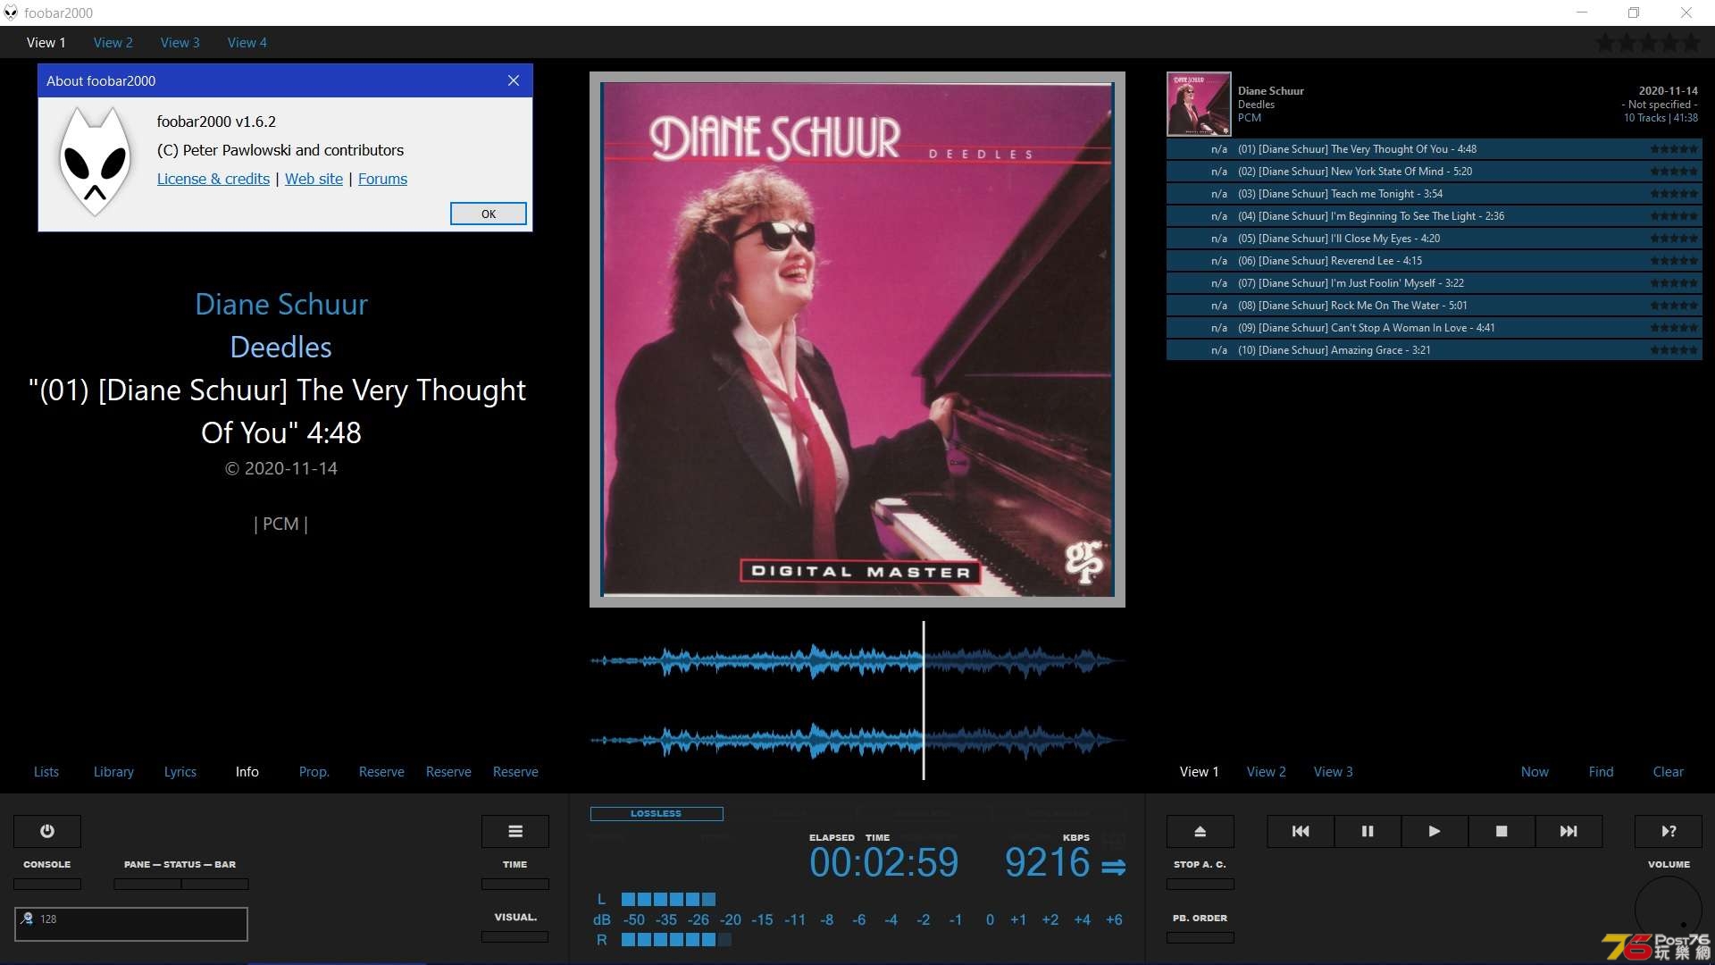
Task: Click the play button
Action: tap(1435, 831)
